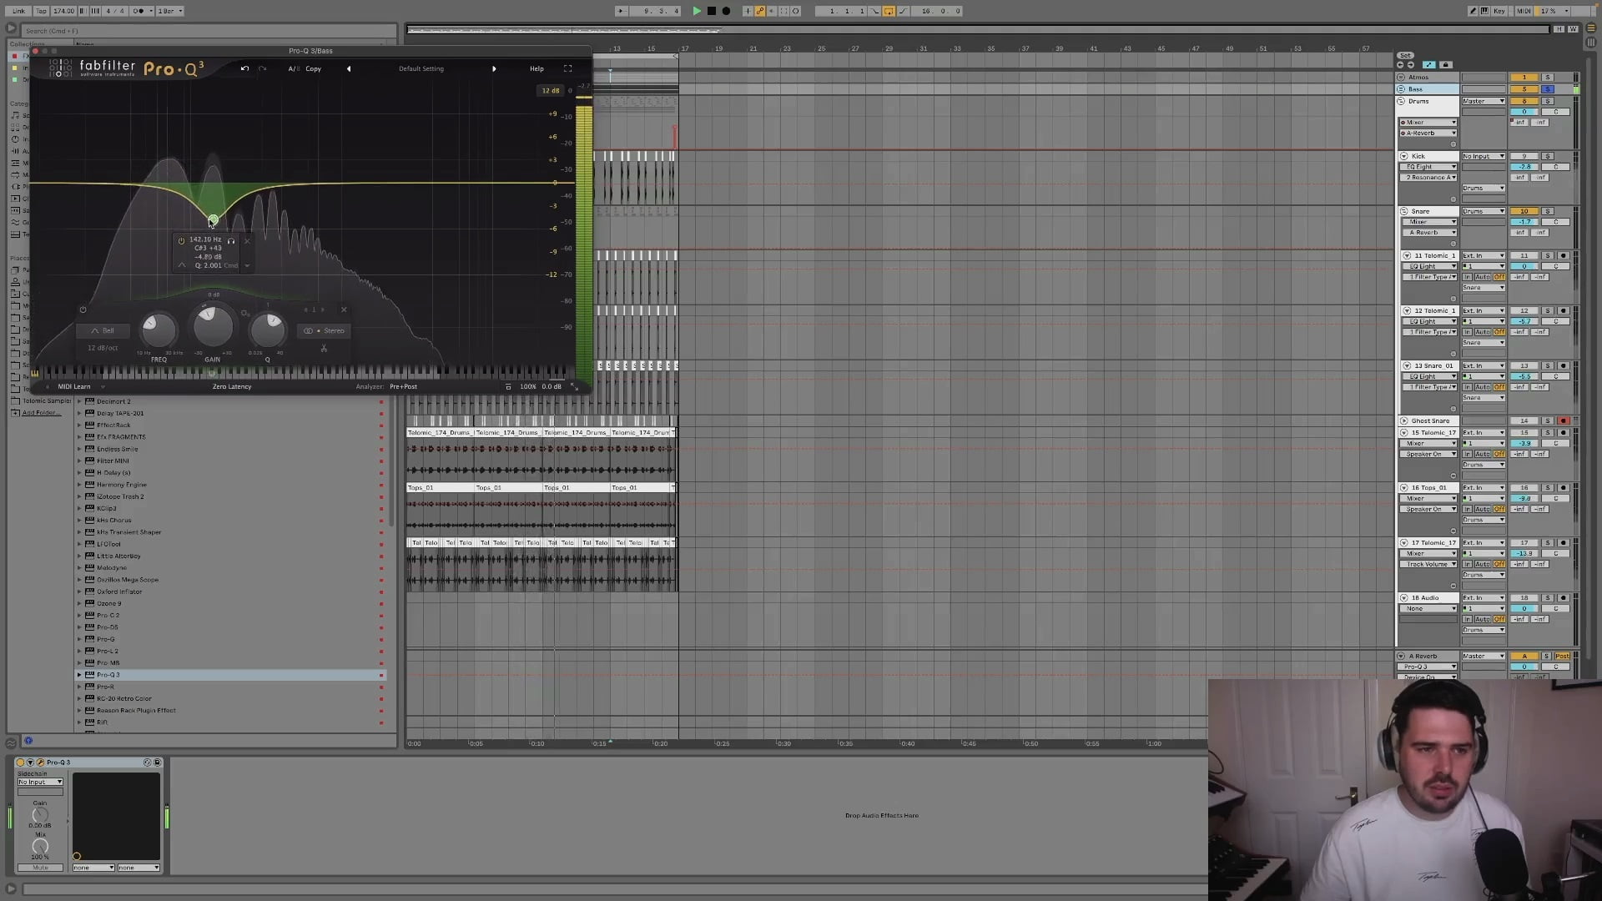Close the band controls strip

point(344,310)
